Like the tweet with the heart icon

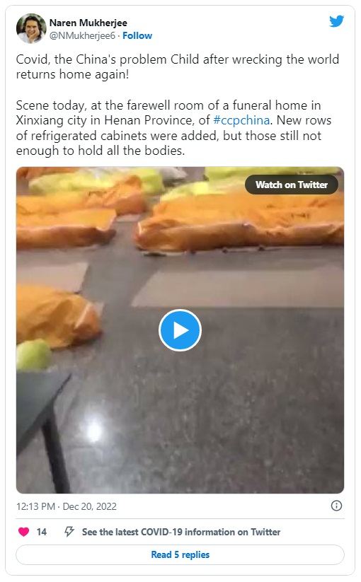click(x=24, y=532)
